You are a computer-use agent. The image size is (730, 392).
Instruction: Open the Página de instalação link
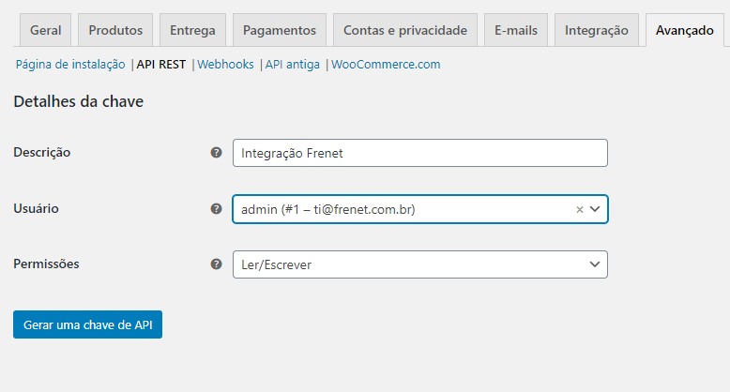[x=70, y=65]
